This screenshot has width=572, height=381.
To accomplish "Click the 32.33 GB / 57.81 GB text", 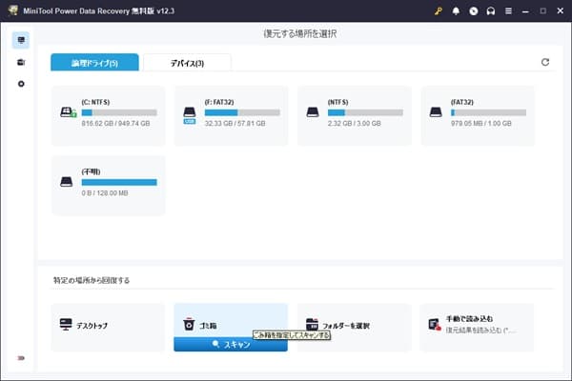I will click(235, 123).
